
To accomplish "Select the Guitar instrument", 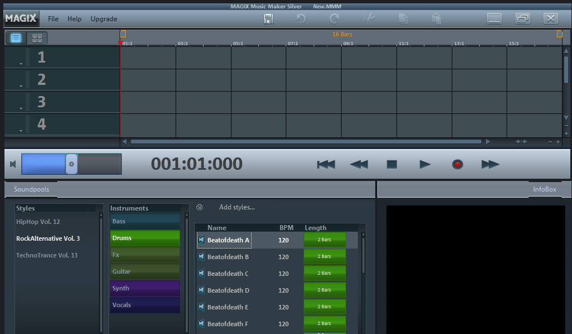I will click(145, 271).
